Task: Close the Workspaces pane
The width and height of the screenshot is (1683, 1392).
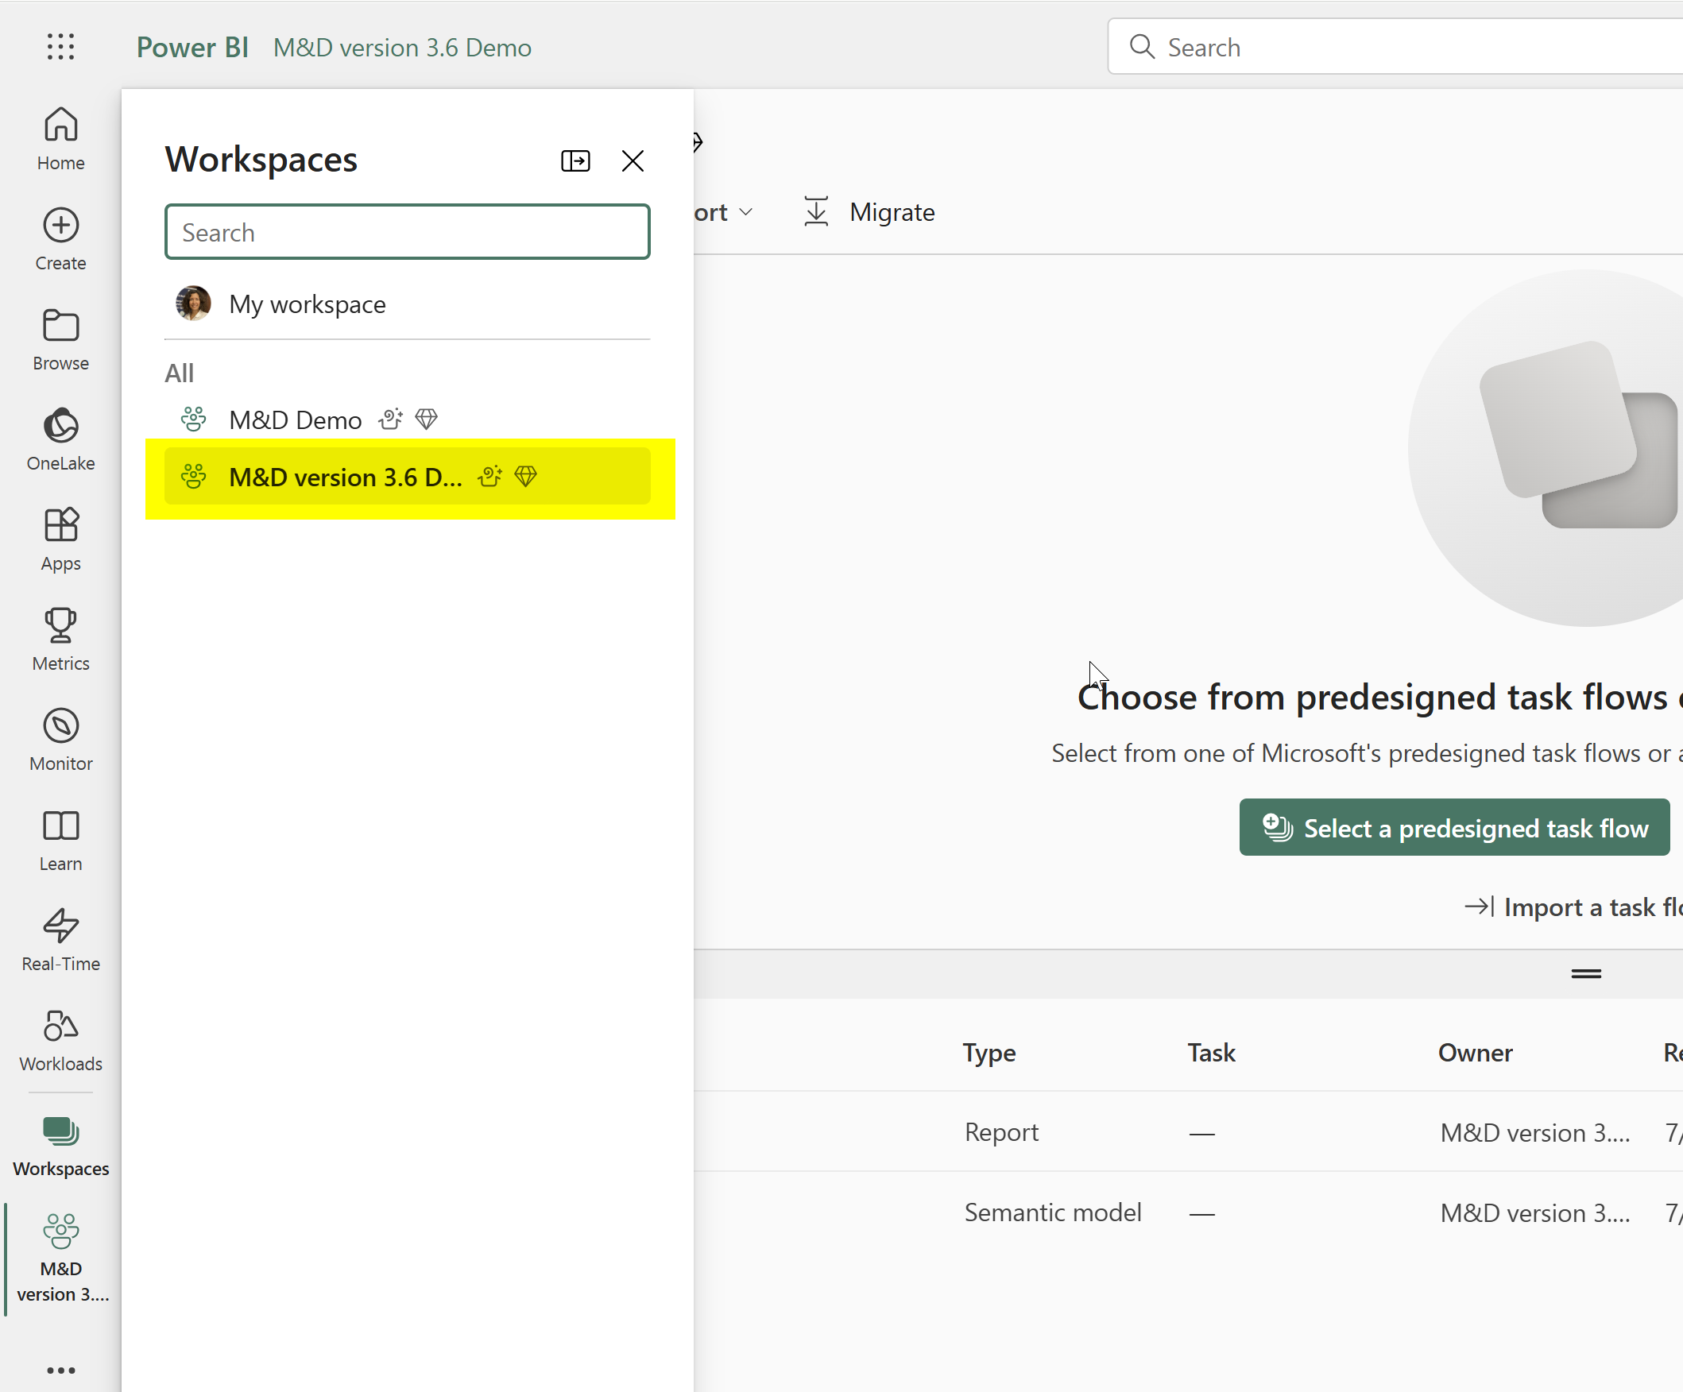Action: coord(633,161)
